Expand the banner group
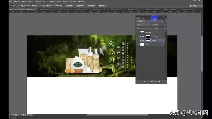This screenshot has width=212, height=119. coord(140,40)
